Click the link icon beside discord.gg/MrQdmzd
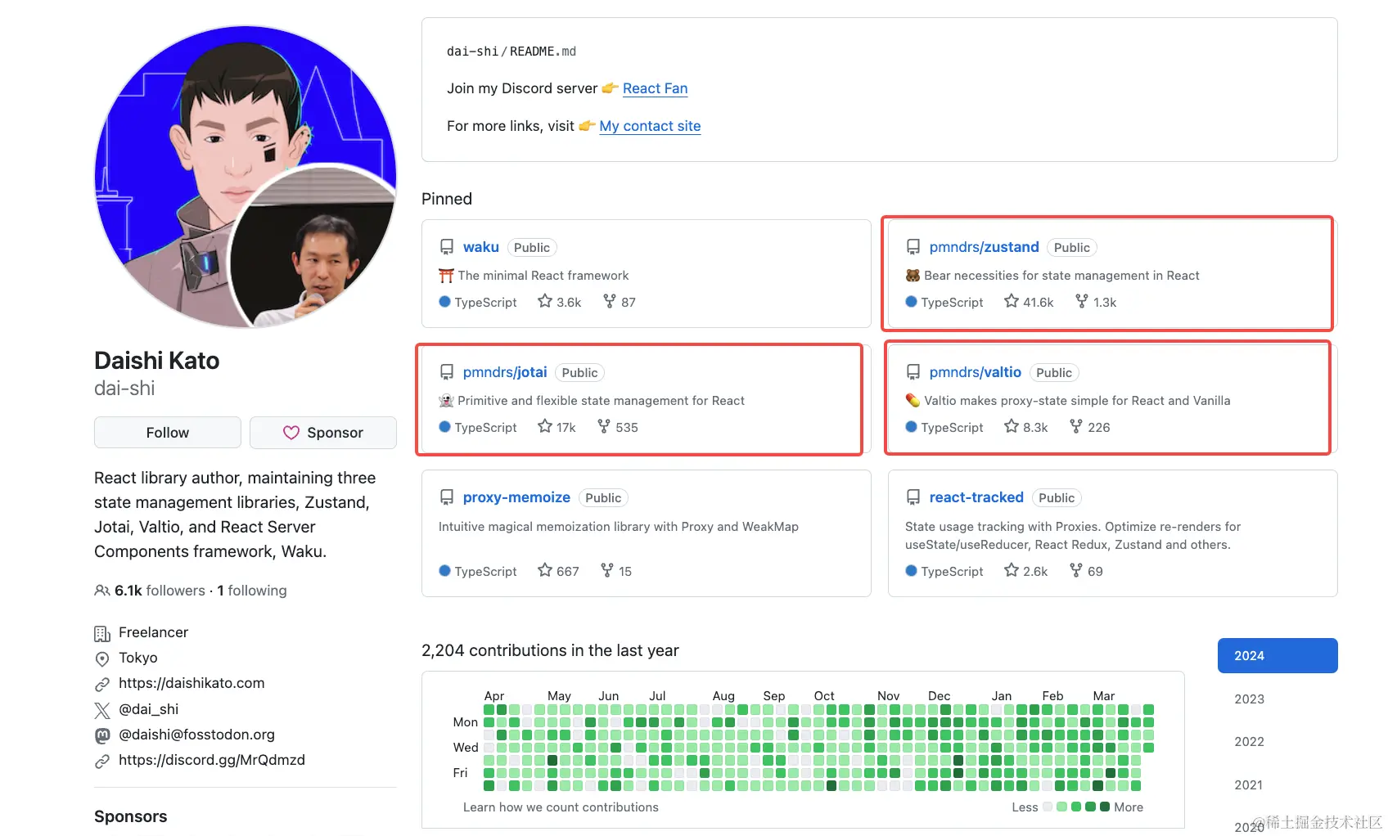Screen dimensions: 1388x836 (x=102, y=761)
